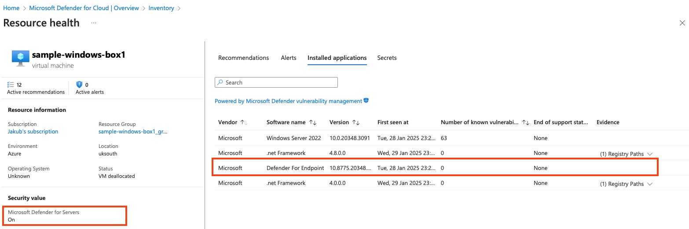Open the ellipsis menu next to Resource health
Viewport: 689px width, 229px height.
(94, 23)
